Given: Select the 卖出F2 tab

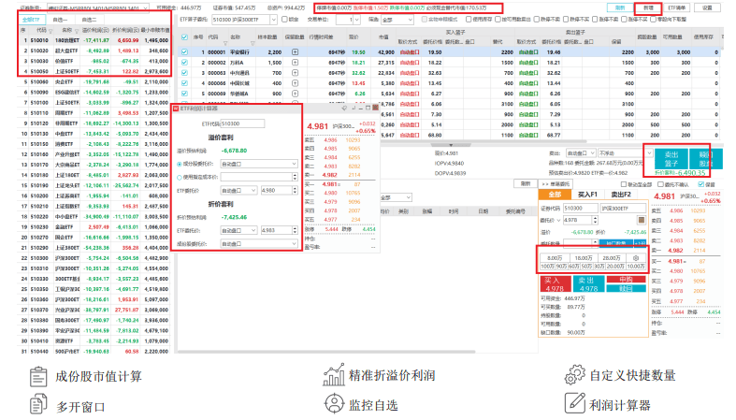Looking at the screenshot, I should point(621,195).
